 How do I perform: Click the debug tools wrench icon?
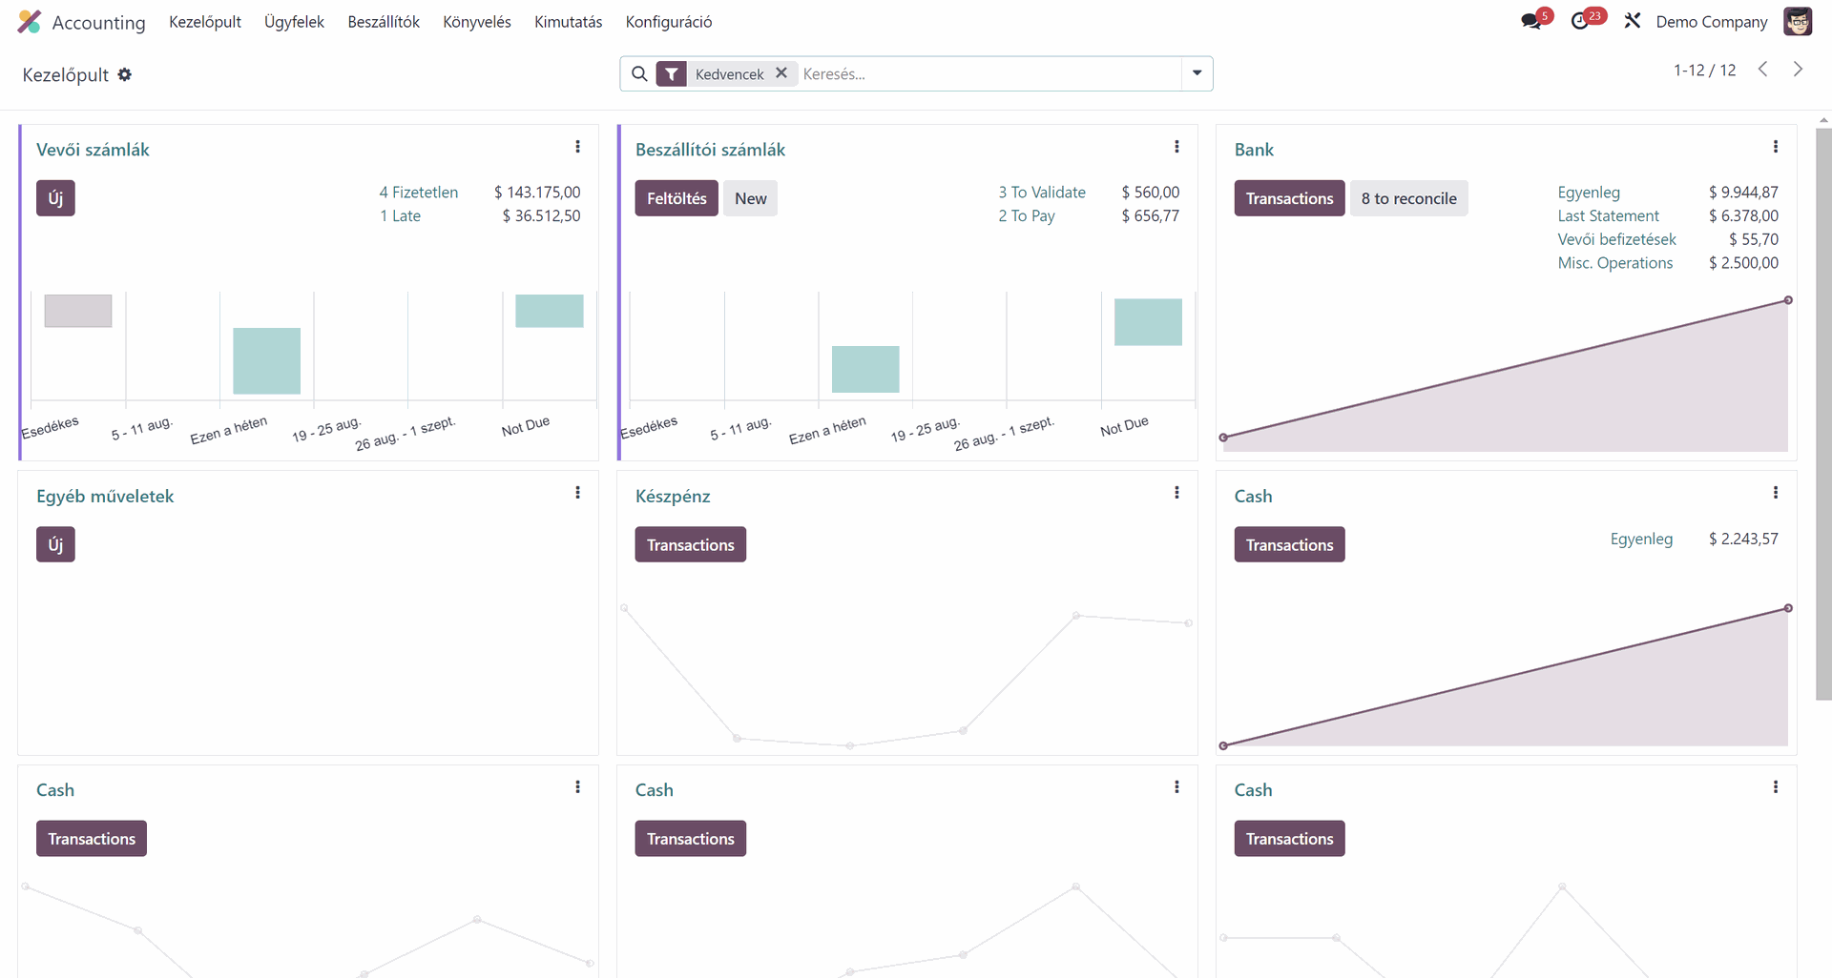click(x=1633, y=21)
